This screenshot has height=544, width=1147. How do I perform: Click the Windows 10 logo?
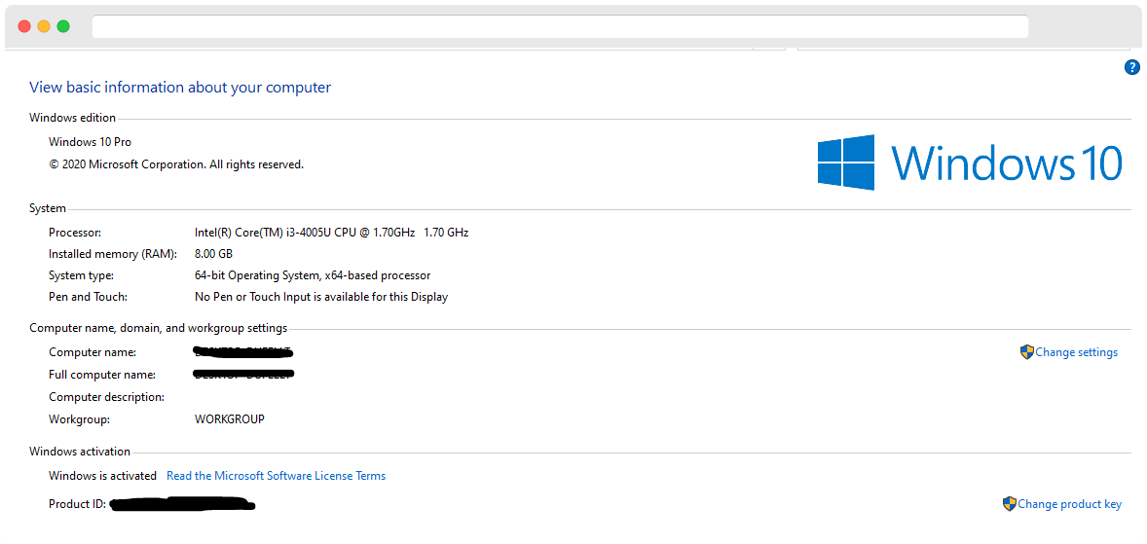click(970, 163)
